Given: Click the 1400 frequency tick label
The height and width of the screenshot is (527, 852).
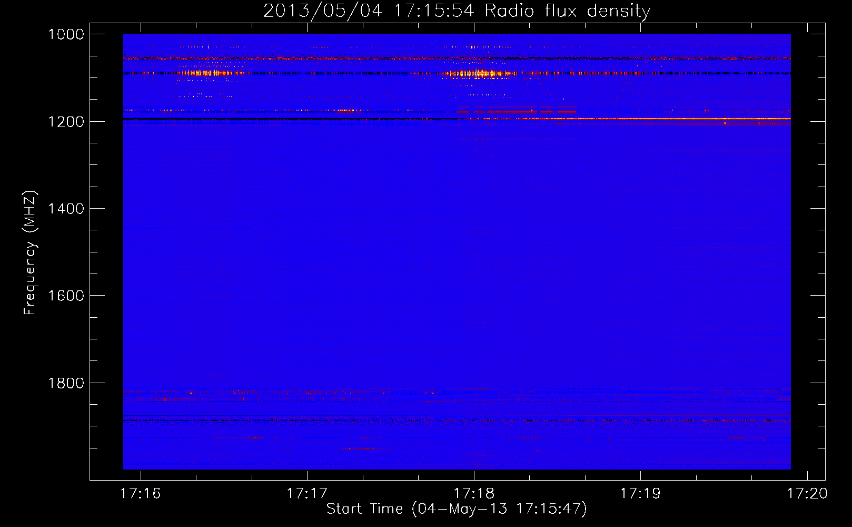Looking at the screenshot, I should (66, 209).
